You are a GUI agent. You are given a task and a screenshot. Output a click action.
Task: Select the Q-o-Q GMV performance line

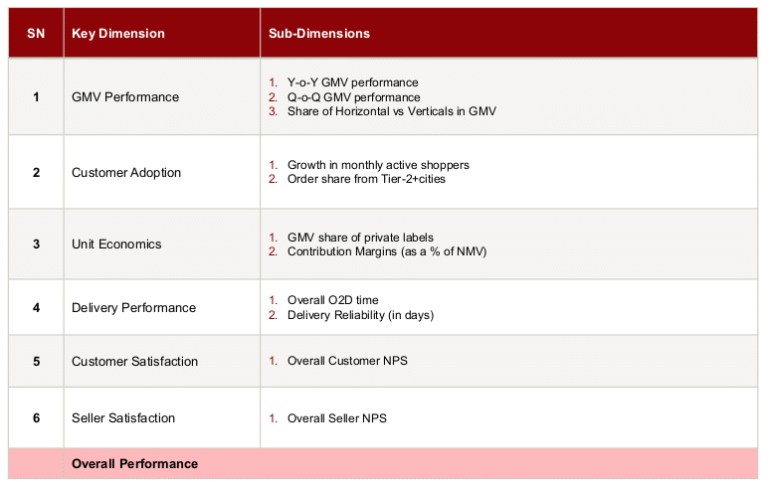353,97
